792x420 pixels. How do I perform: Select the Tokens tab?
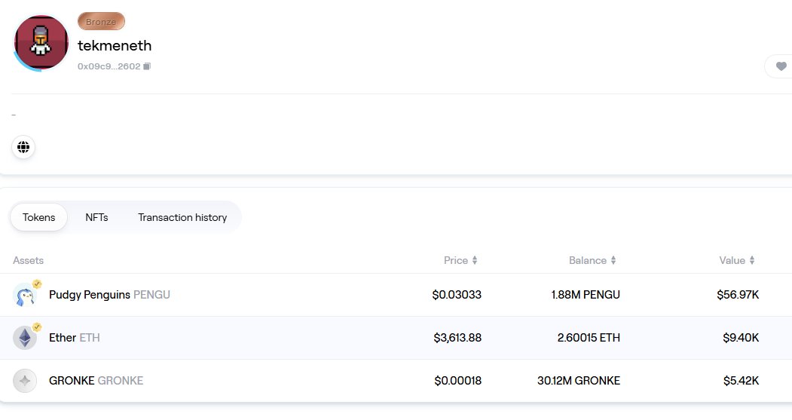[x=39, y=217]
